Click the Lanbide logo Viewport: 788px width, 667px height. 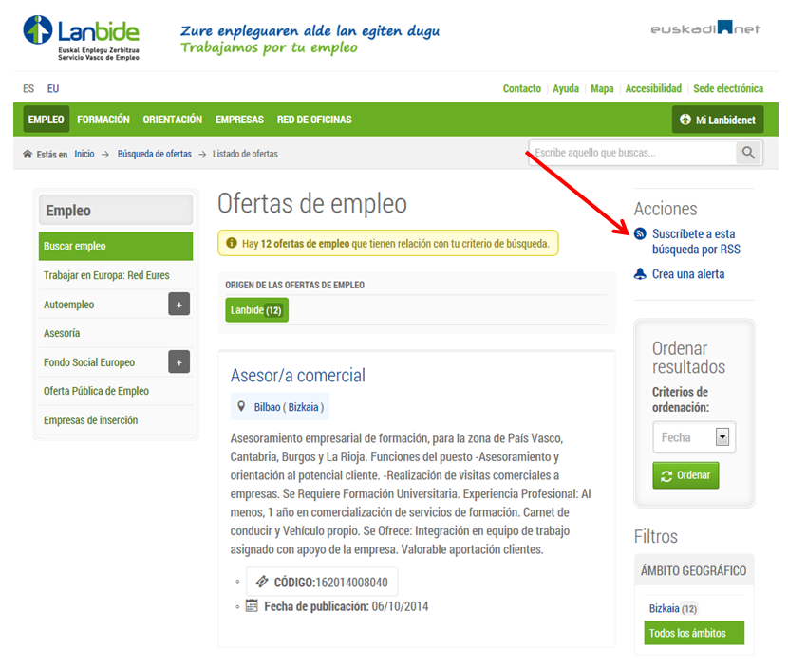pyautogui.click(x=83, y=37)
